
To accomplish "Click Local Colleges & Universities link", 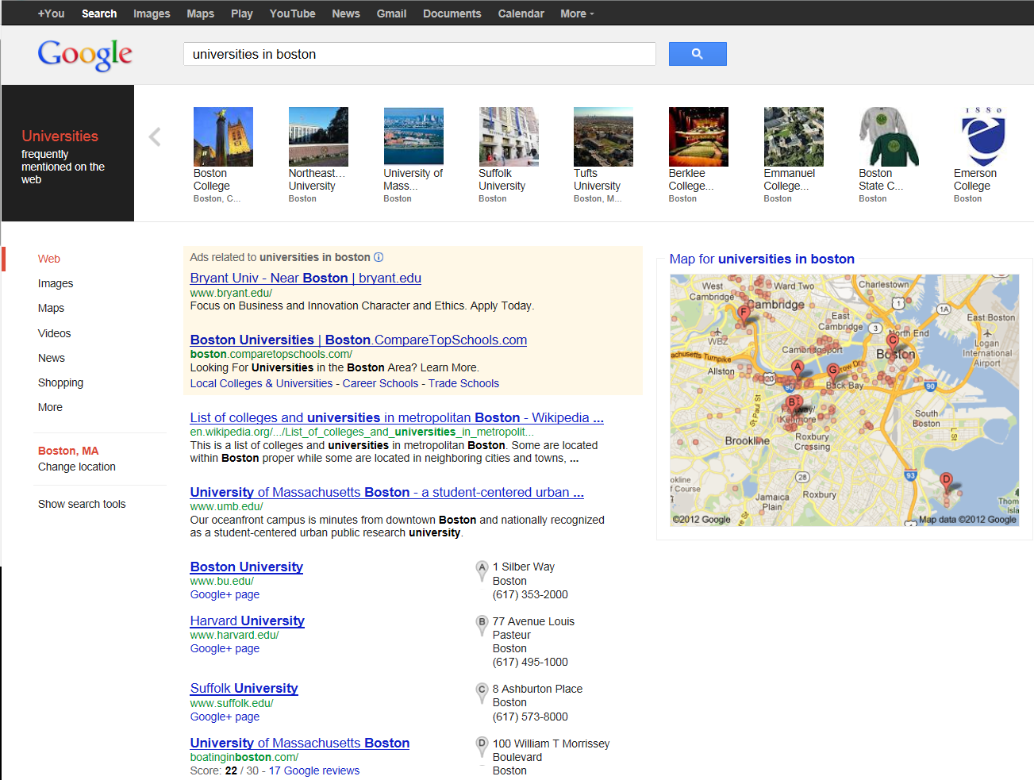I will (261, 383).
